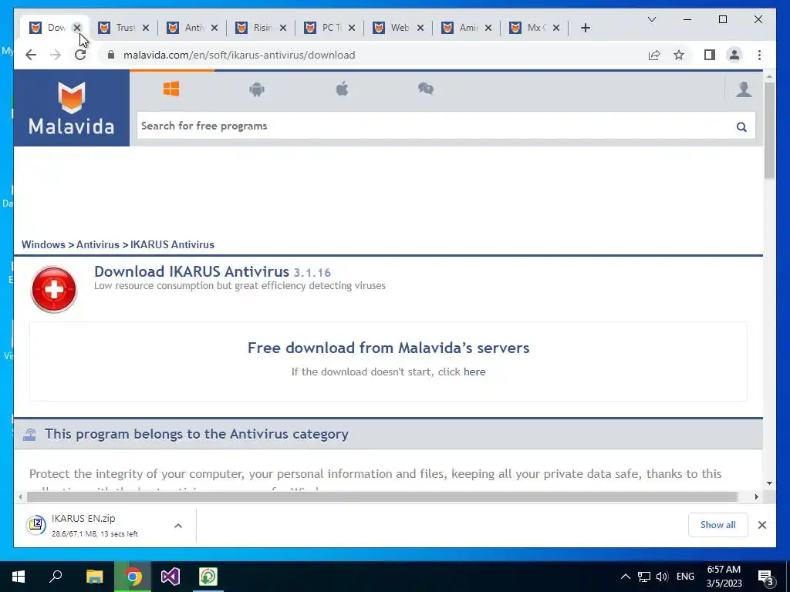The height and width of the screenshot is (592, 790).
Task: Click the horizontal scrollbar thumb
Action: click(x=383, y=497)
